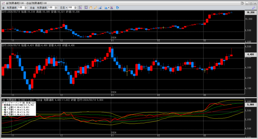Click the window cascade icon in title bar
This screenshot has width=258, height=139.
(242, 3)
